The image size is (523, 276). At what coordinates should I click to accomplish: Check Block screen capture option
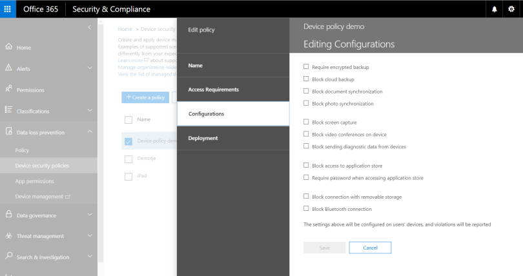click(x=306, y=122)
